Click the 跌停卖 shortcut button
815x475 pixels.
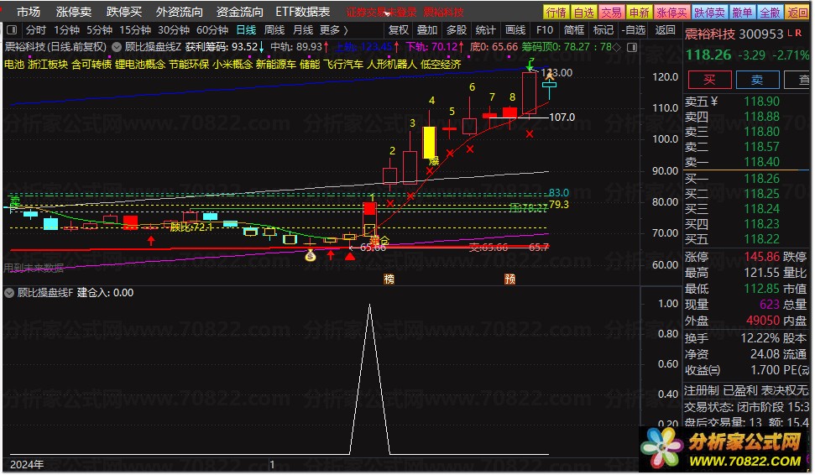[710, 12]
